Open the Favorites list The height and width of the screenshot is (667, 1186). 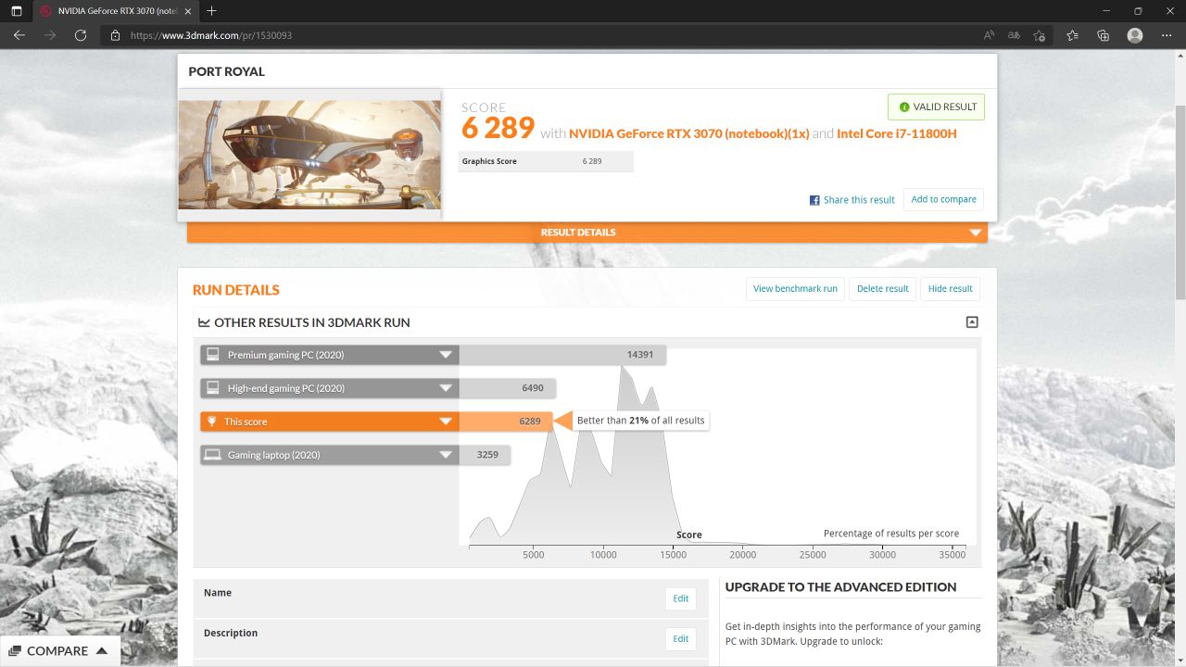1072,35
